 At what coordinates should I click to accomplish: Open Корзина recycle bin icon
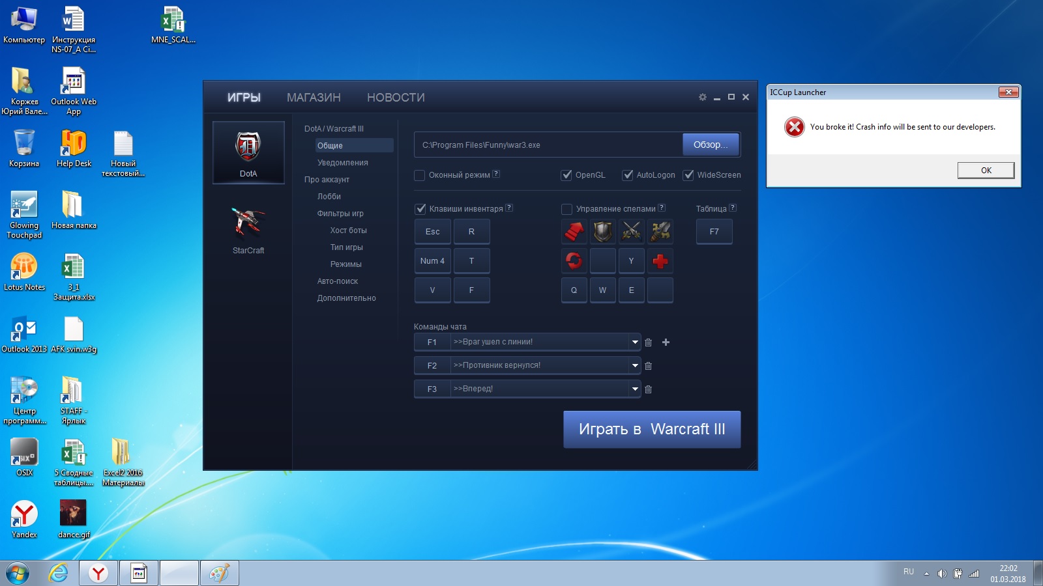pyautogui.click(x=24, y=148)
